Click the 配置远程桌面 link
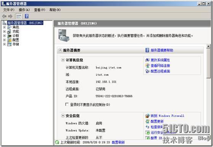This screenshot has width=213, height=147. point(160,71)
